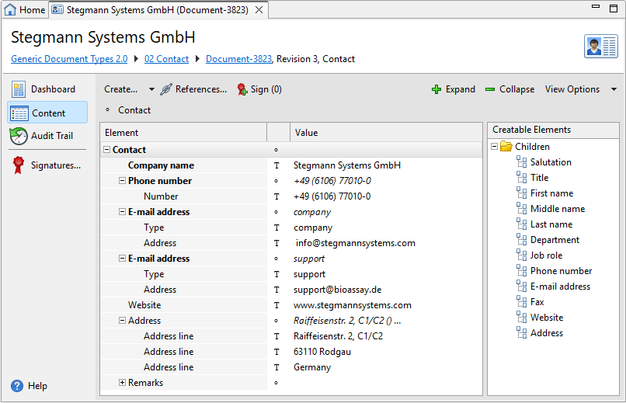The height and width of the screenshot is (403, 626).
Task: Click E-mail address icon in Creatable Elements
Action: pyautogui.click(x=521, y=287)
